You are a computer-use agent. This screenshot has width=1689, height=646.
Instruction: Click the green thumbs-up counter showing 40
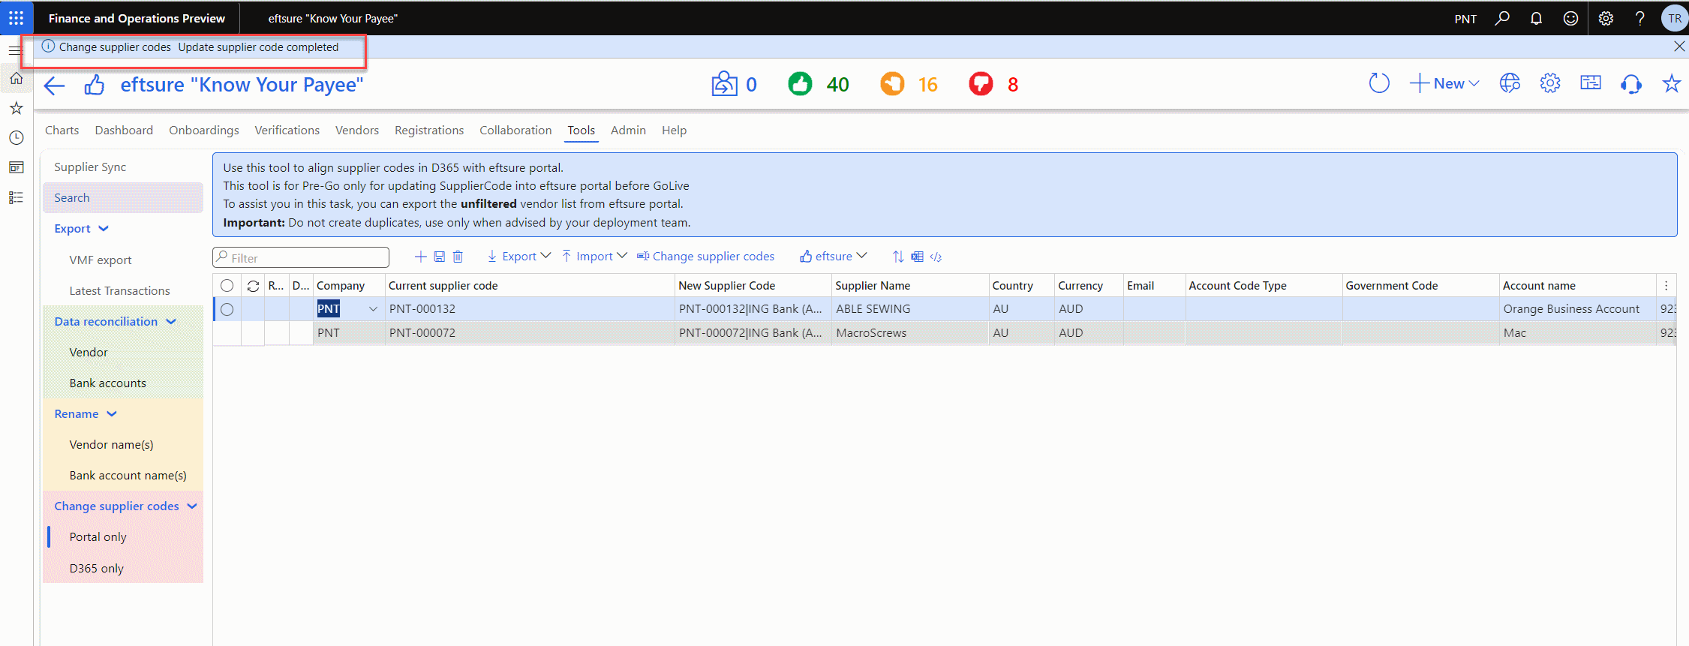pyautogui.click(x=819, y=84)
